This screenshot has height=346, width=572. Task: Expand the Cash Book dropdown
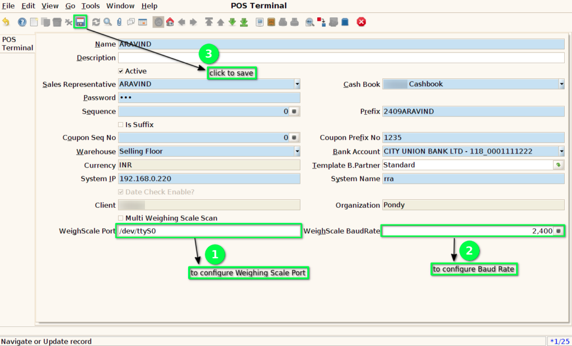click(561, 85)
